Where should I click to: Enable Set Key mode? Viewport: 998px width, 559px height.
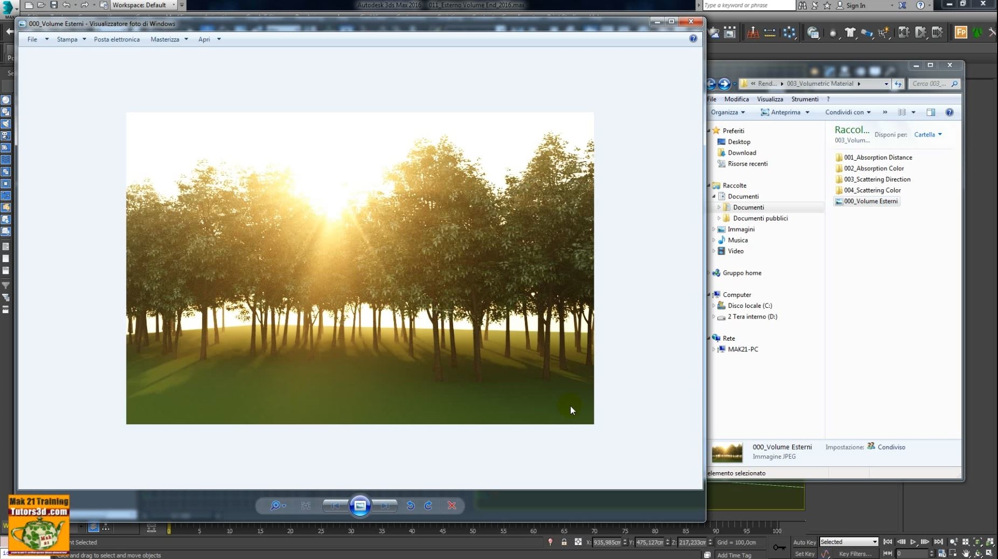(805, 554)
